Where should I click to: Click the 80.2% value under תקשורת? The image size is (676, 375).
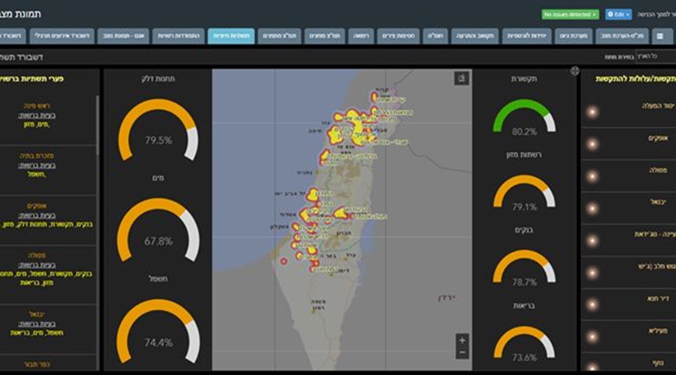click(x=524, y=132)
